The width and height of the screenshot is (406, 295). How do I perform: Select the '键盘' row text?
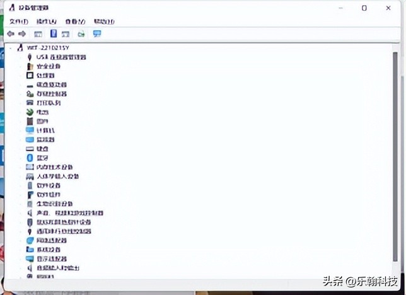42,149
